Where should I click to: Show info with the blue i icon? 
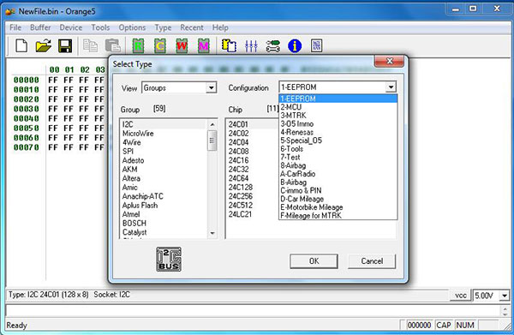[x=295, y=46]
